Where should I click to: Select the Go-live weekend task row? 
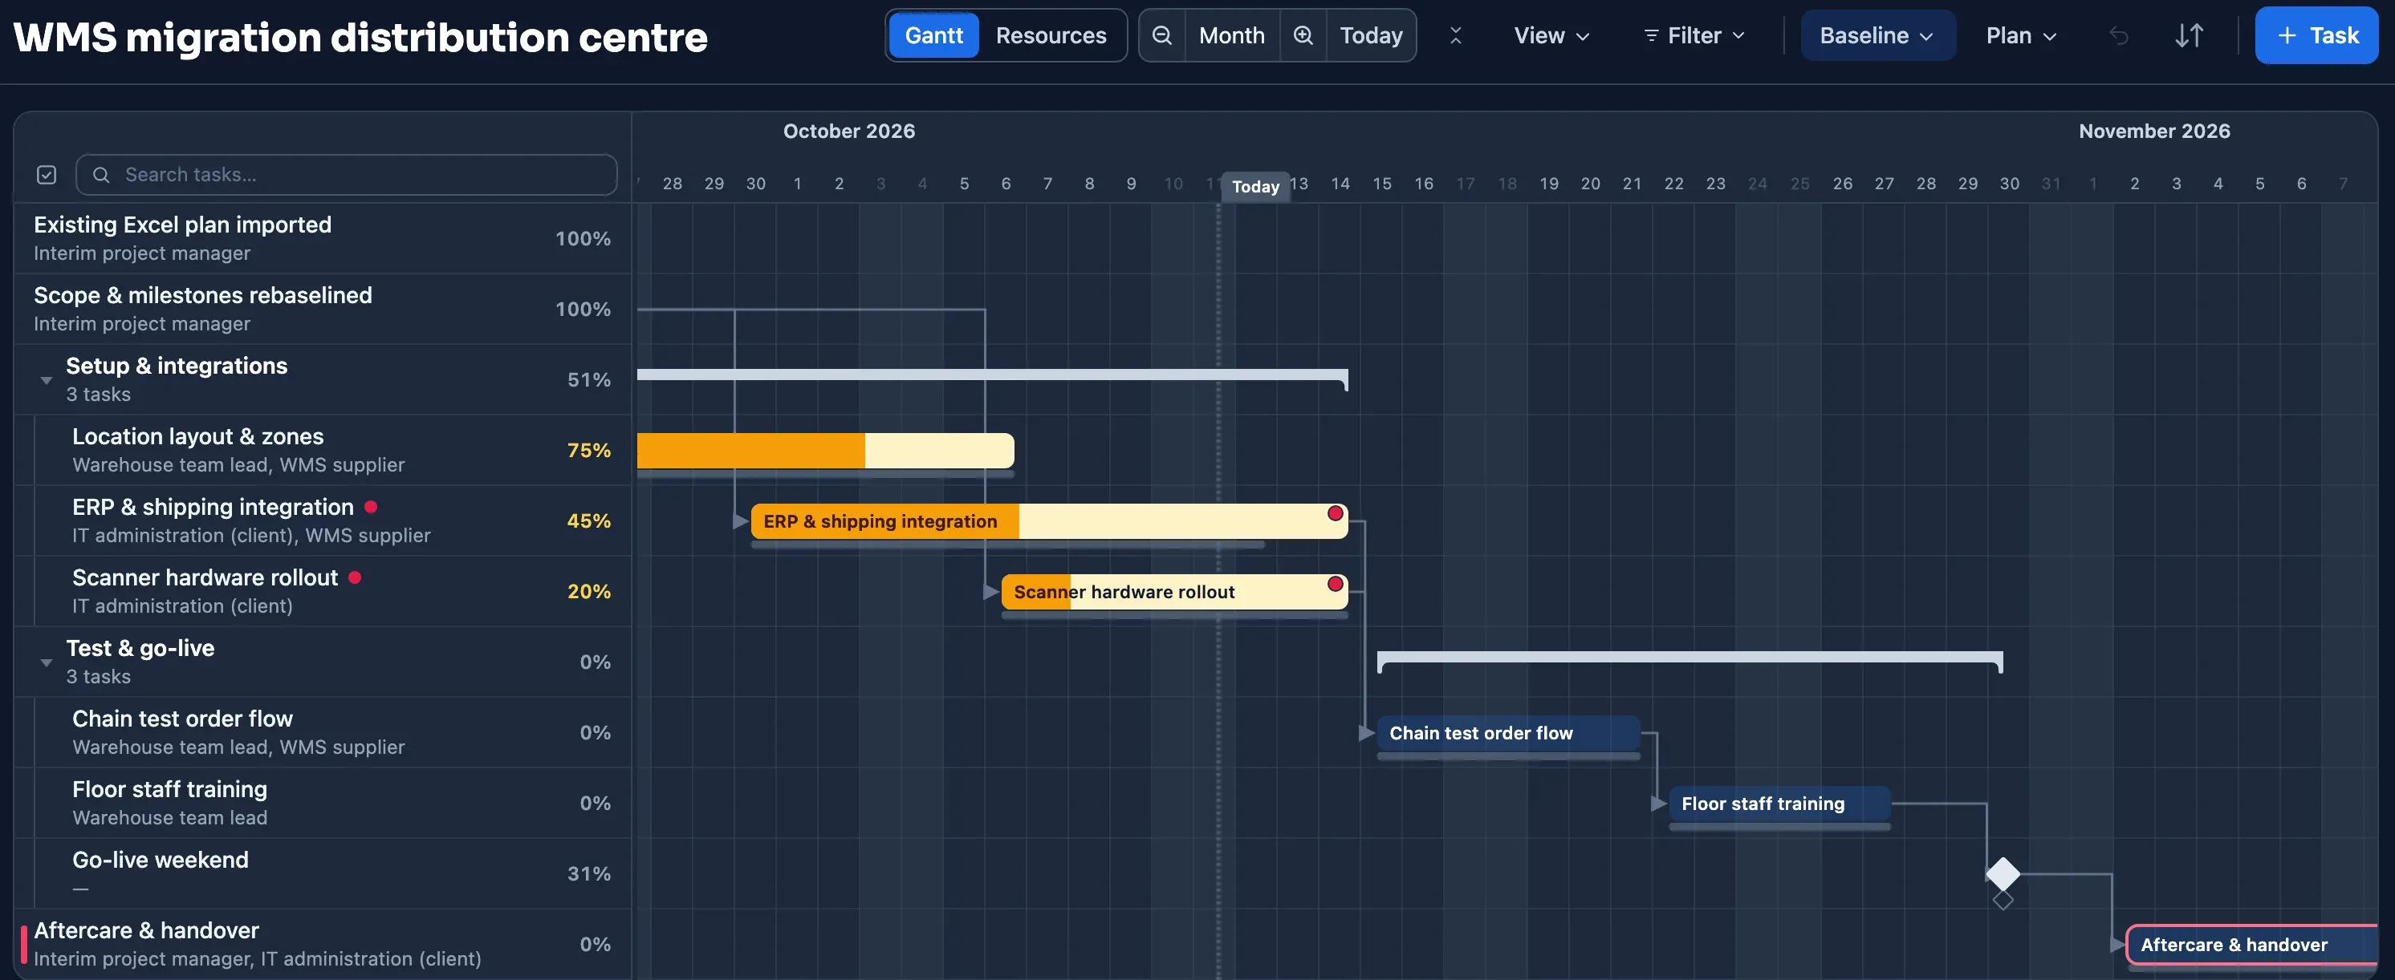coord(323,873)
